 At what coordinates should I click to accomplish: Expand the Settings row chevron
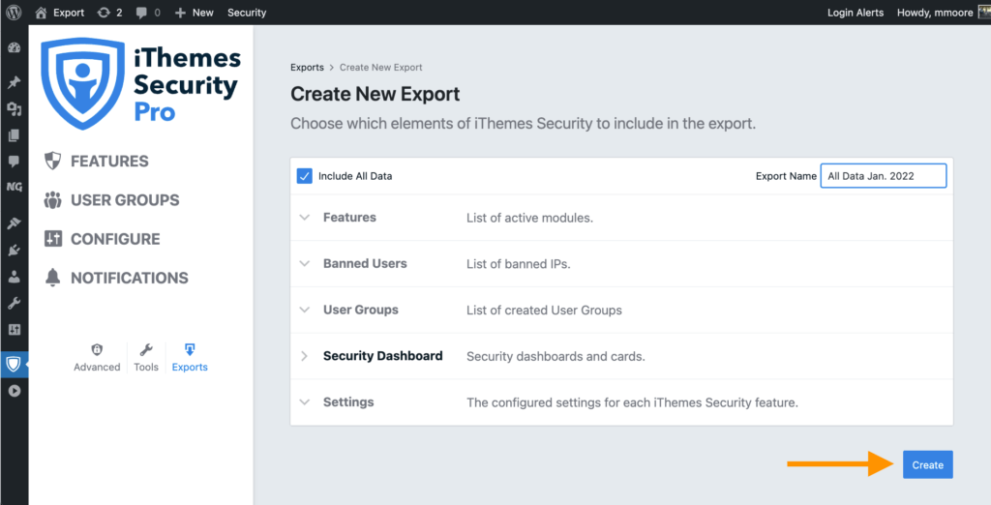click(x=305, y=402)
